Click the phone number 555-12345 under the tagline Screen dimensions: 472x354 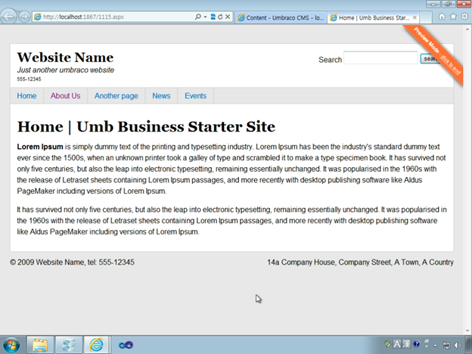[x=29, y=79]
